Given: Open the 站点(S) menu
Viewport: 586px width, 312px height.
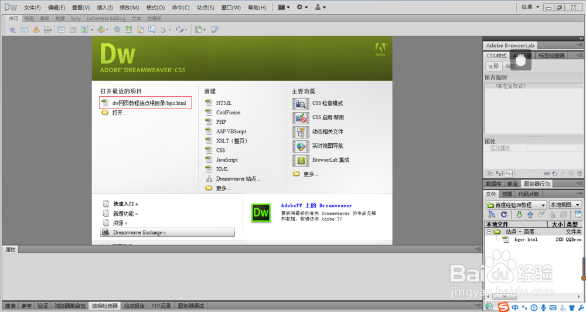Looking at the screenshot, I should (x=205, y=8).
